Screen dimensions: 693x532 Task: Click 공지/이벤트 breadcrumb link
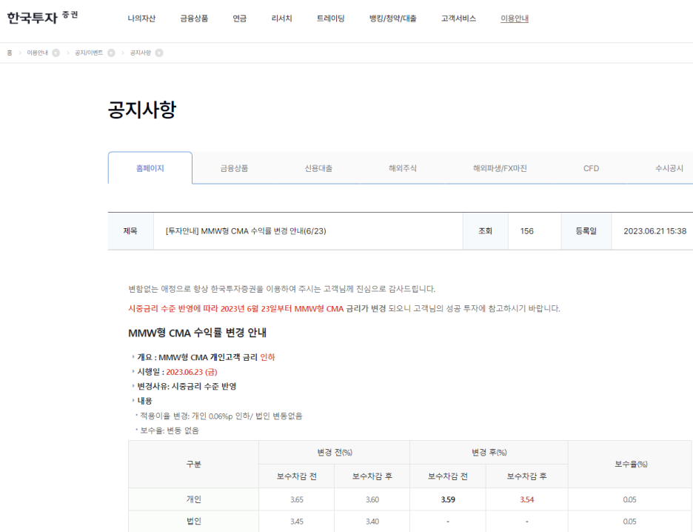89,53
